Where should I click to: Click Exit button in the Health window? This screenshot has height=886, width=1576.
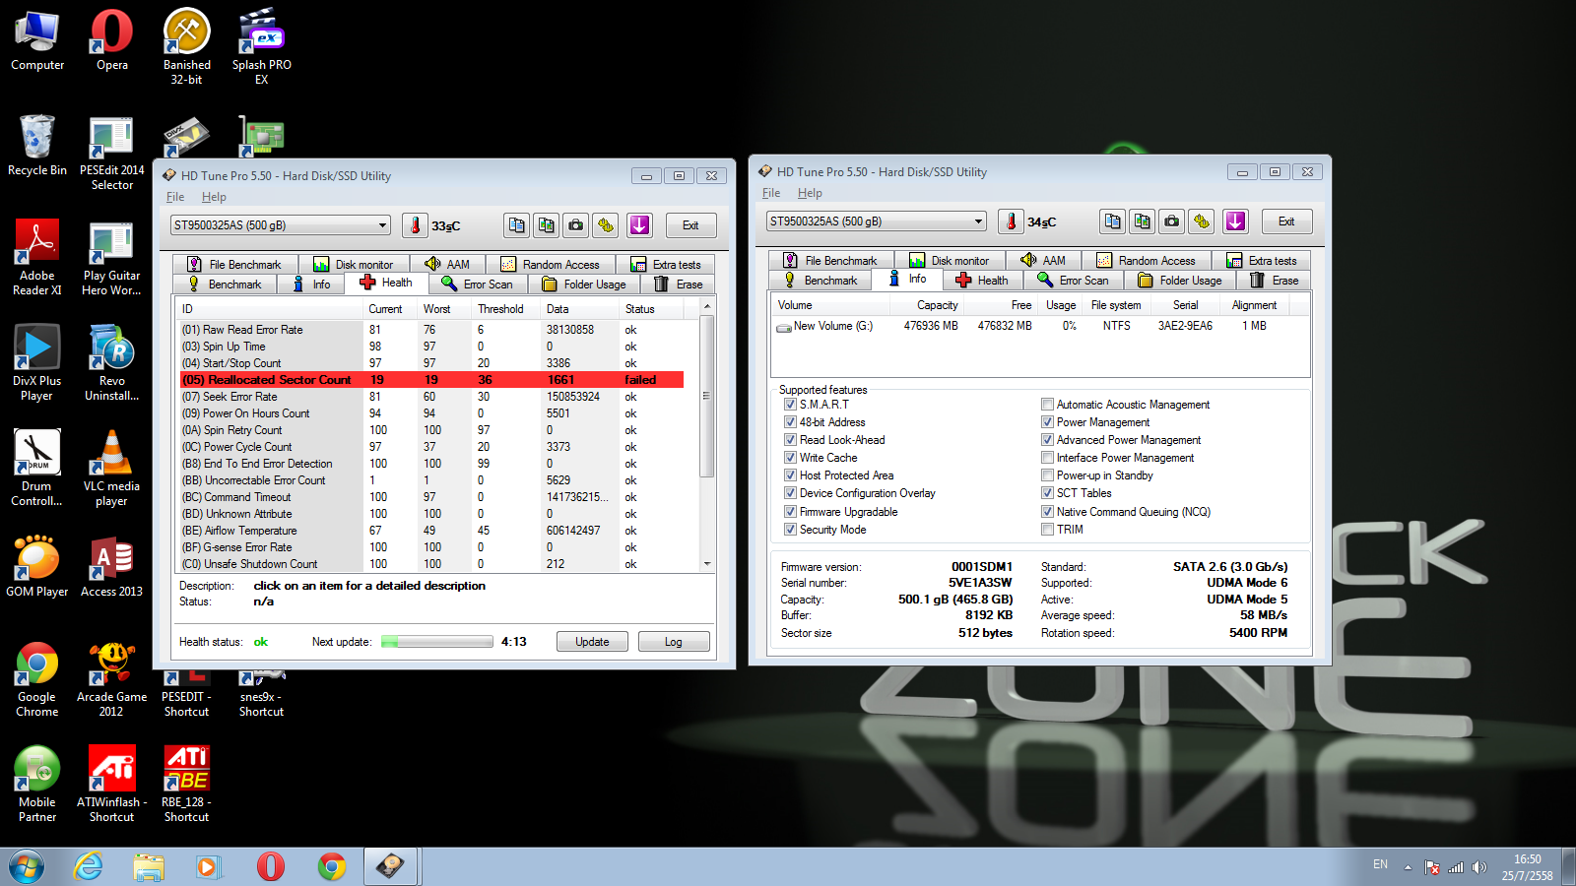690,225
